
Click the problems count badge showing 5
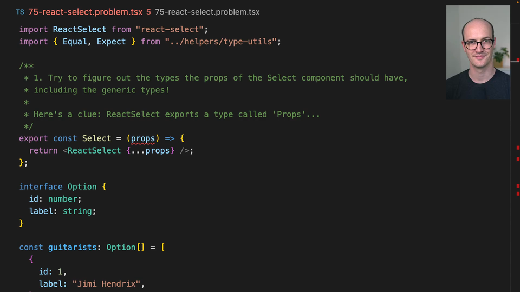148,12
